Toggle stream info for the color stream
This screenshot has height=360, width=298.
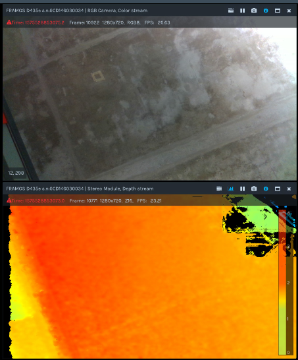tap(266, 11)
